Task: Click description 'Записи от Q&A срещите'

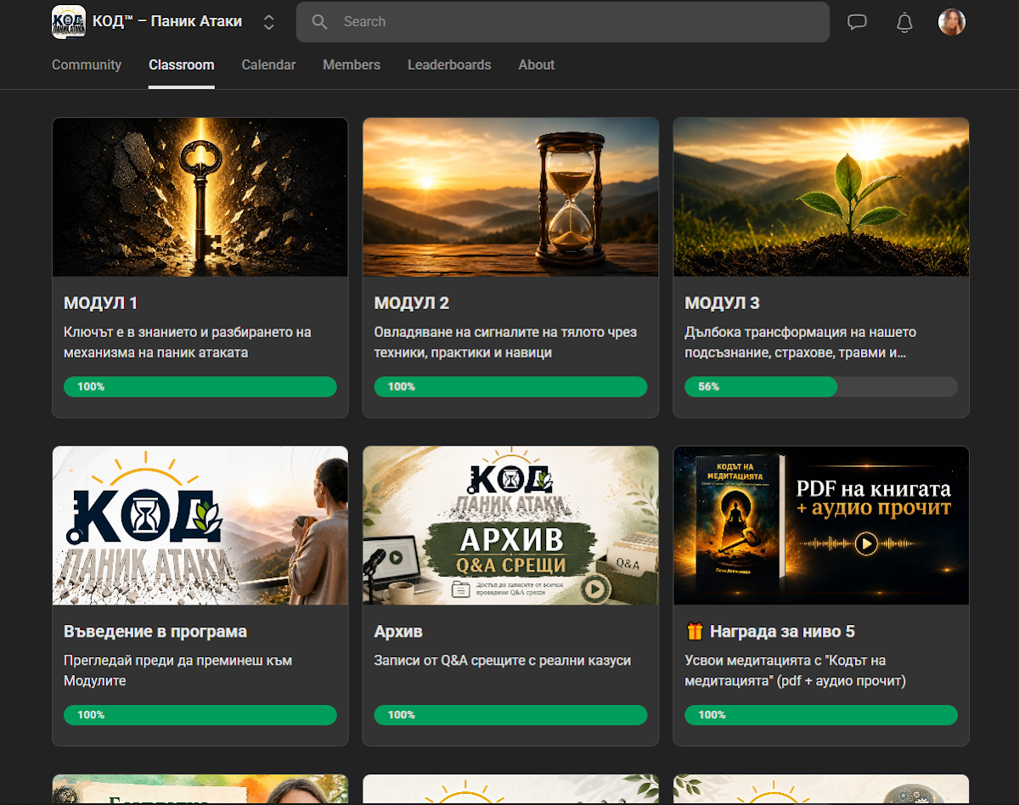Action: click(x=503, y=661)
